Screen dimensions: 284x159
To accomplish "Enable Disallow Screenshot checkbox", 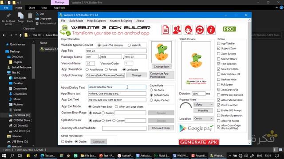I will tap(219, 115).
